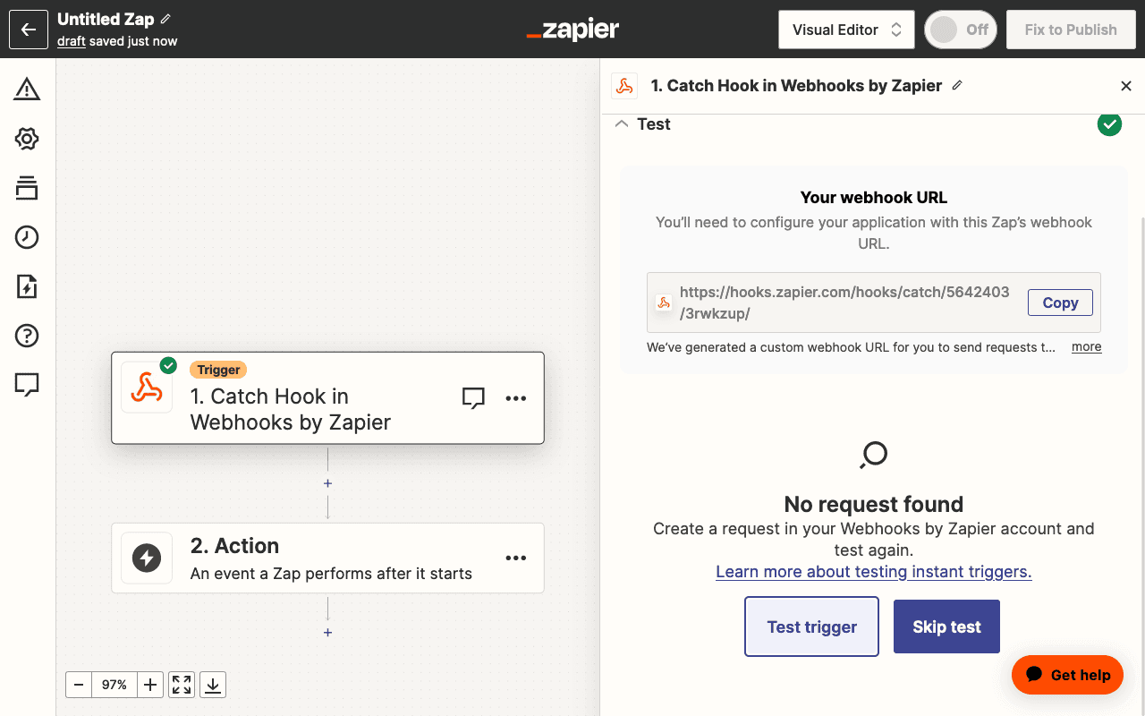Screen dimensions: 1145x716
Task: Zoom in on the canvas
Action: 150,685
